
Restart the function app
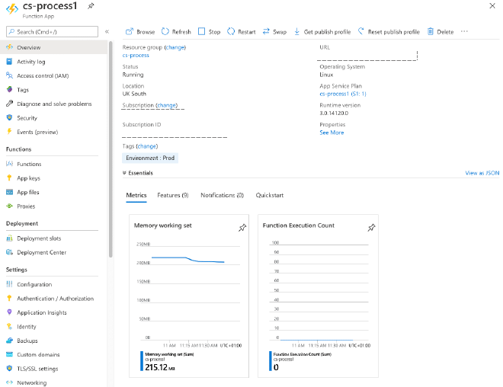pos(242,32)
